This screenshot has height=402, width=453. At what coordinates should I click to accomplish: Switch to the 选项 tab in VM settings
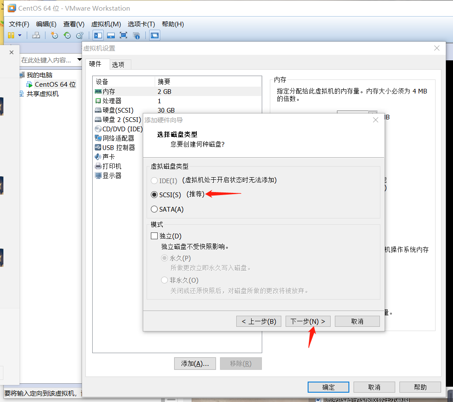click(118, 65)
